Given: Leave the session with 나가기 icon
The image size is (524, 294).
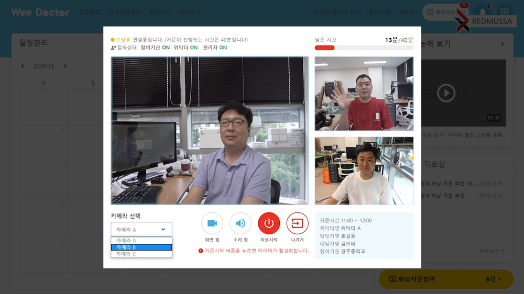Looking at the screenshot, I should pyautogui.click(x=298, y=223).
